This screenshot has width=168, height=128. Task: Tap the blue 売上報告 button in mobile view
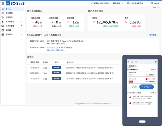[147, 87]
